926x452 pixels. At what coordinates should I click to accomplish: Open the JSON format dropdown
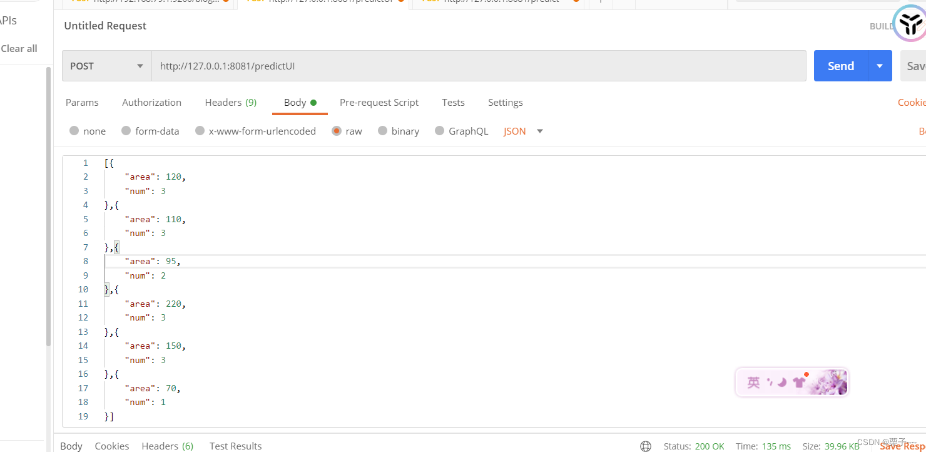pos(524,131)
